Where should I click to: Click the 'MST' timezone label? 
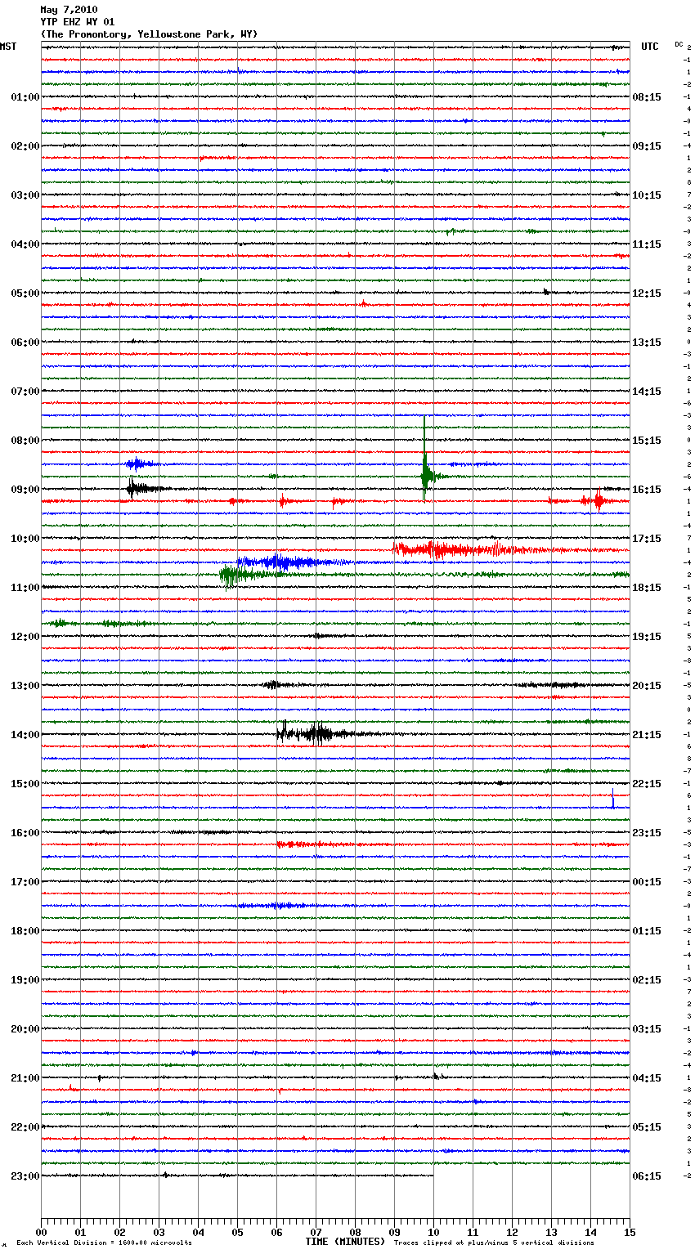click(x=8, y=47)
